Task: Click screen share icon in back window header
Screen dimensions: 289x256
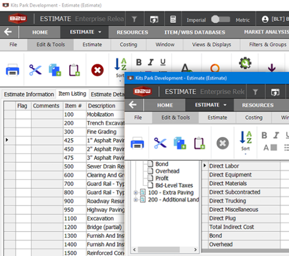Action: 154,19
